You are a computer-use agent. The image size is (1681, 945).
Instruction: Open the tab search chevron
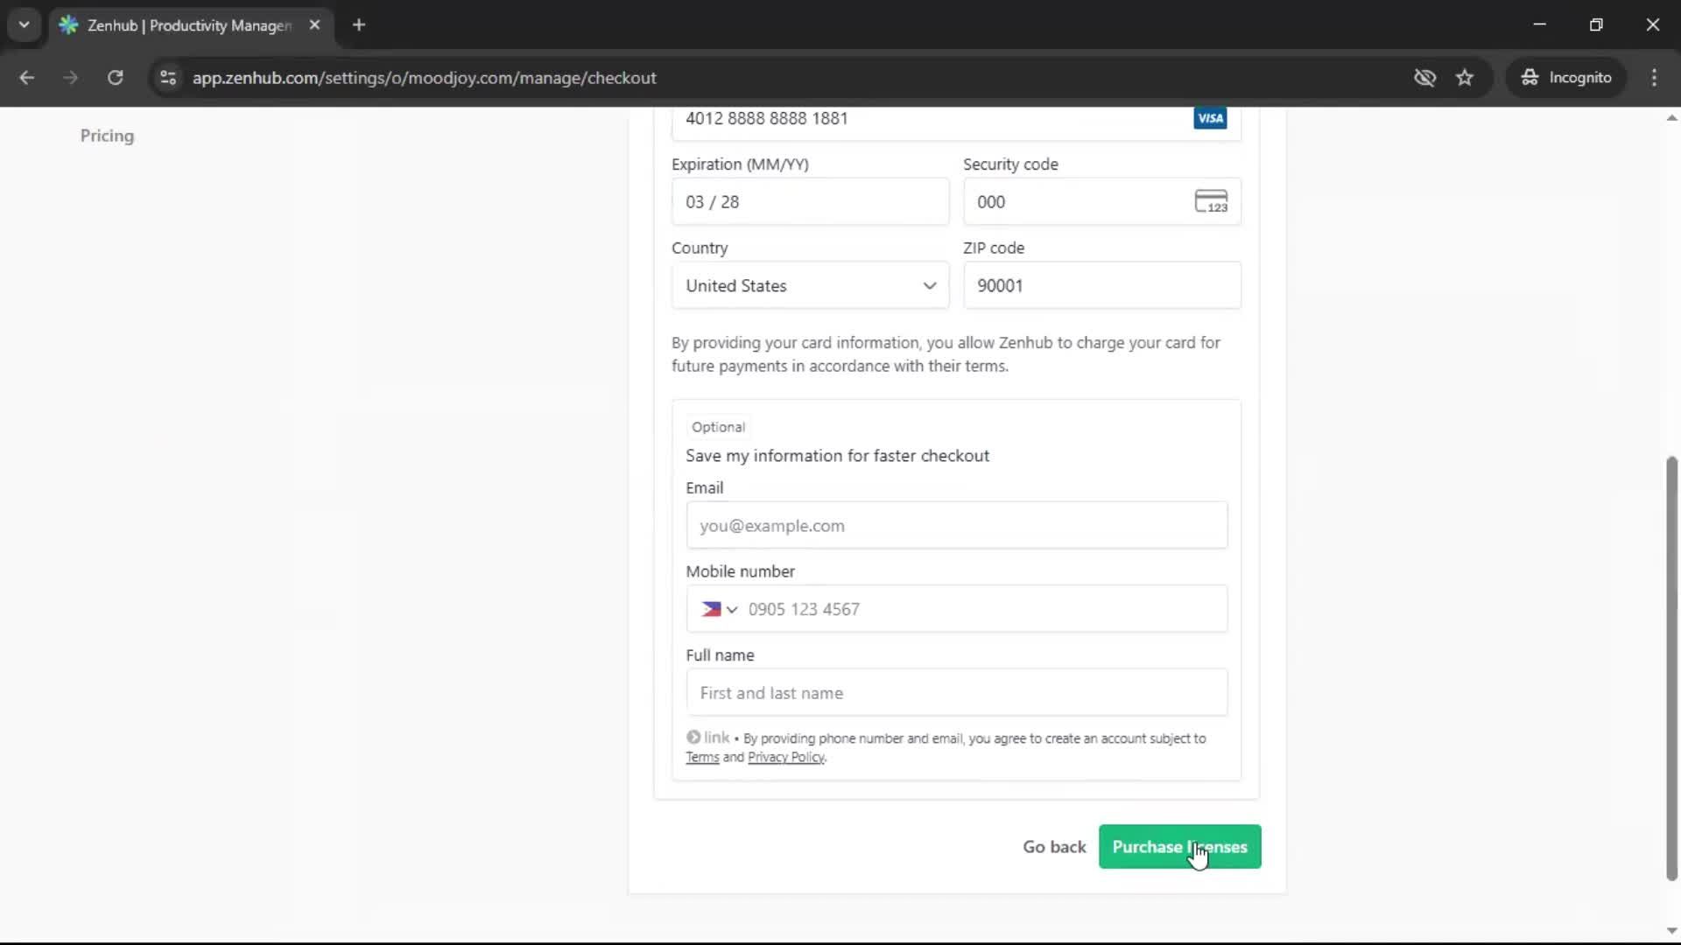point(24,24)
